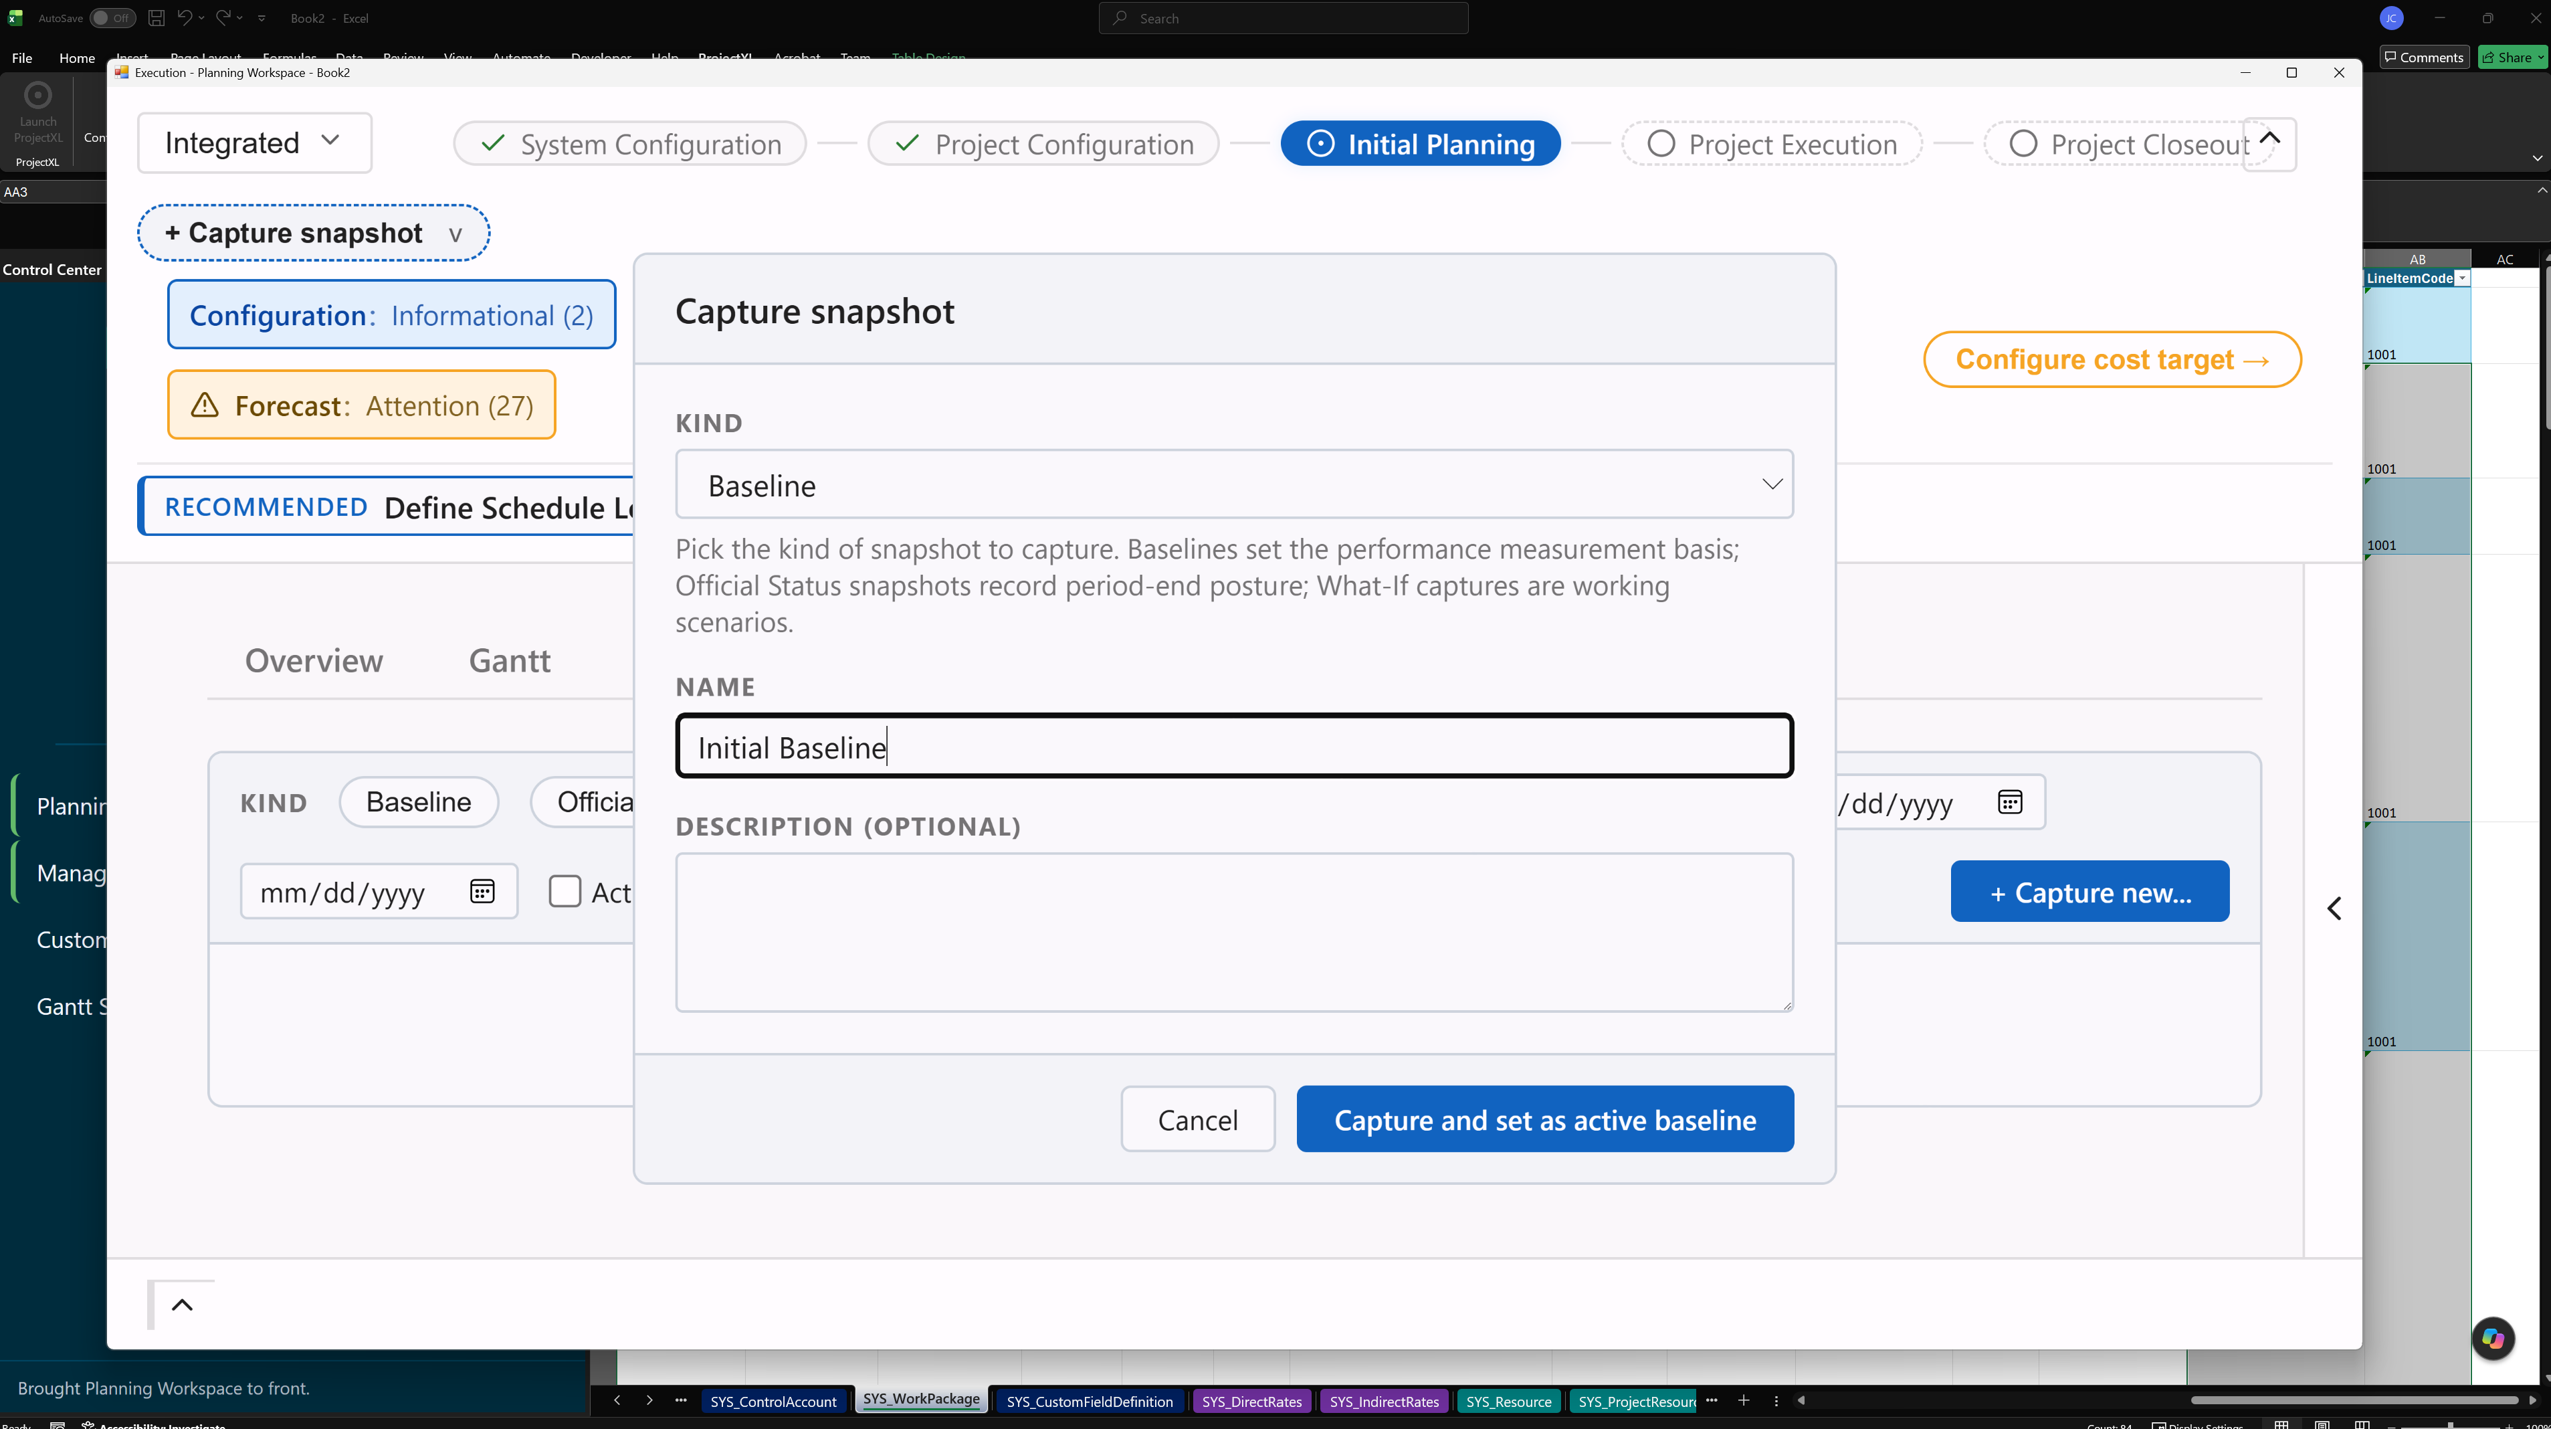Viewport: 2551px width, 1429px height.
Task: Click the next sheet navigation arrow
Action: click(x=649, y=1400)
